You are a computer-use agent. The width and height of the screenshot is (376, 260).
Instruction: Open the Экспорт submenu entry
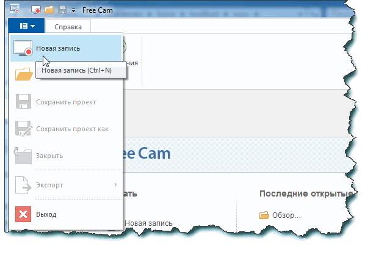click(66, 185)
